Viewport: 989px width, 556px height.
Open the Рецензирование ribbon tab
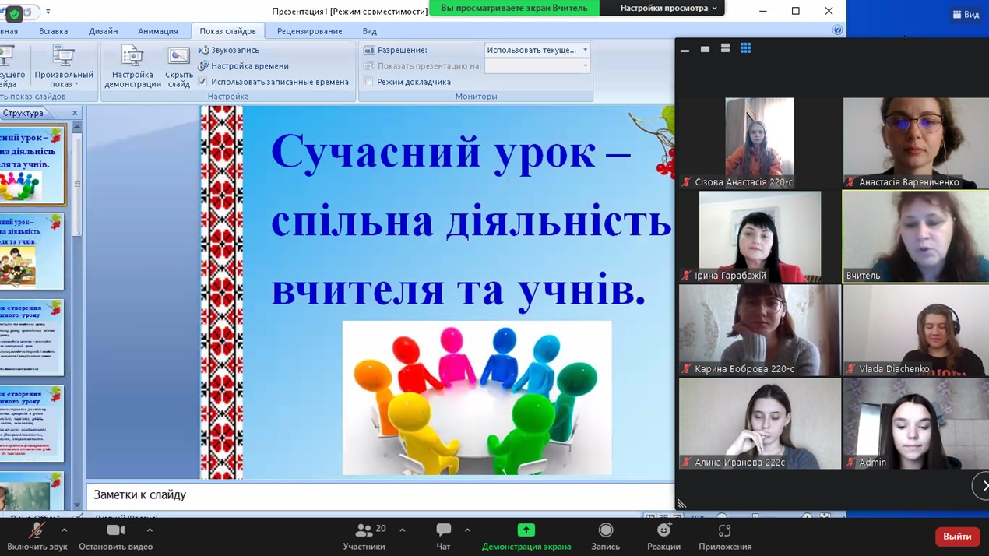tap(309, 31)
